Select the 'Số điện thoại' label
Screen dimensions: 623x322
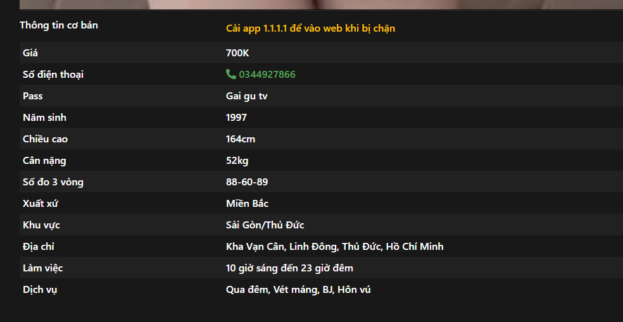coord(53,75)
